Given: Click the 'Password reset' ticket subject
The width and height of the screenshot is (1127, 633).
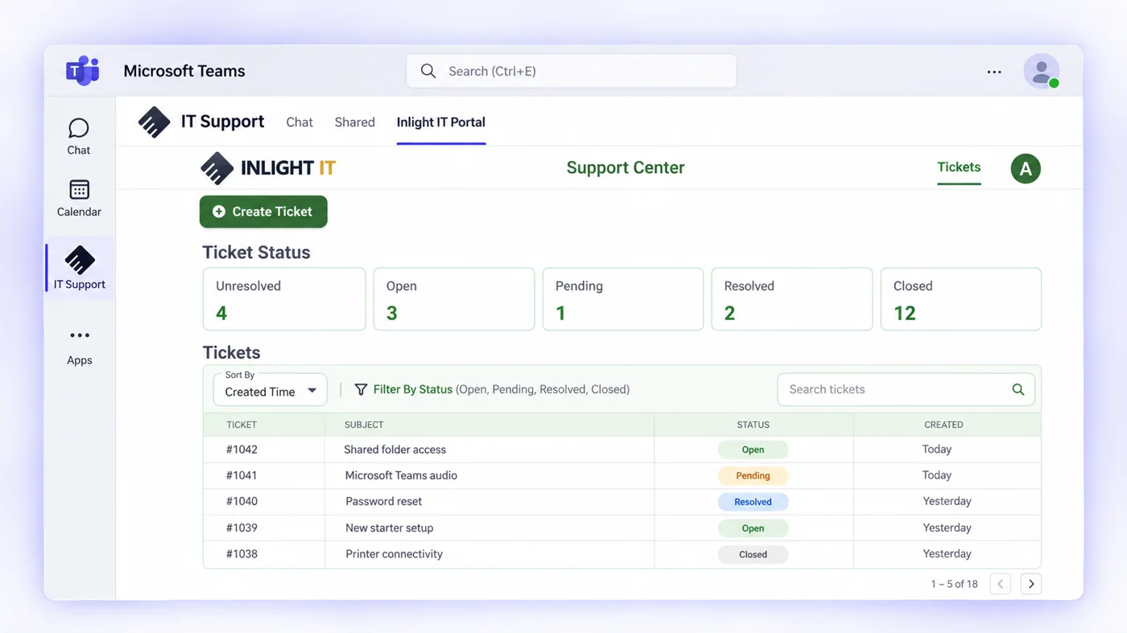Looking at the screenshot, I should click(384, 501).
